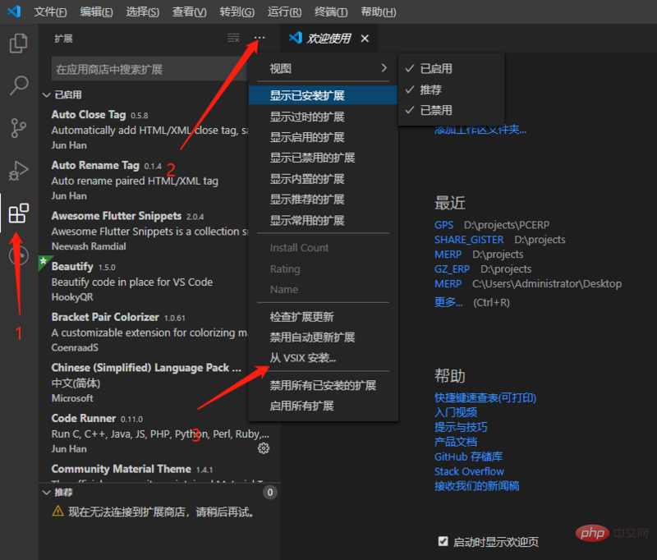The image size is (657, 560).
Task: Open the 编辑(E) menu
Action: click(96, 11)
